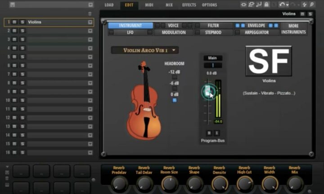The height and width of the screenshot is (194, 324).
Task: Open the slot 1 Violins program dropdown arrow
Action: 90,22
